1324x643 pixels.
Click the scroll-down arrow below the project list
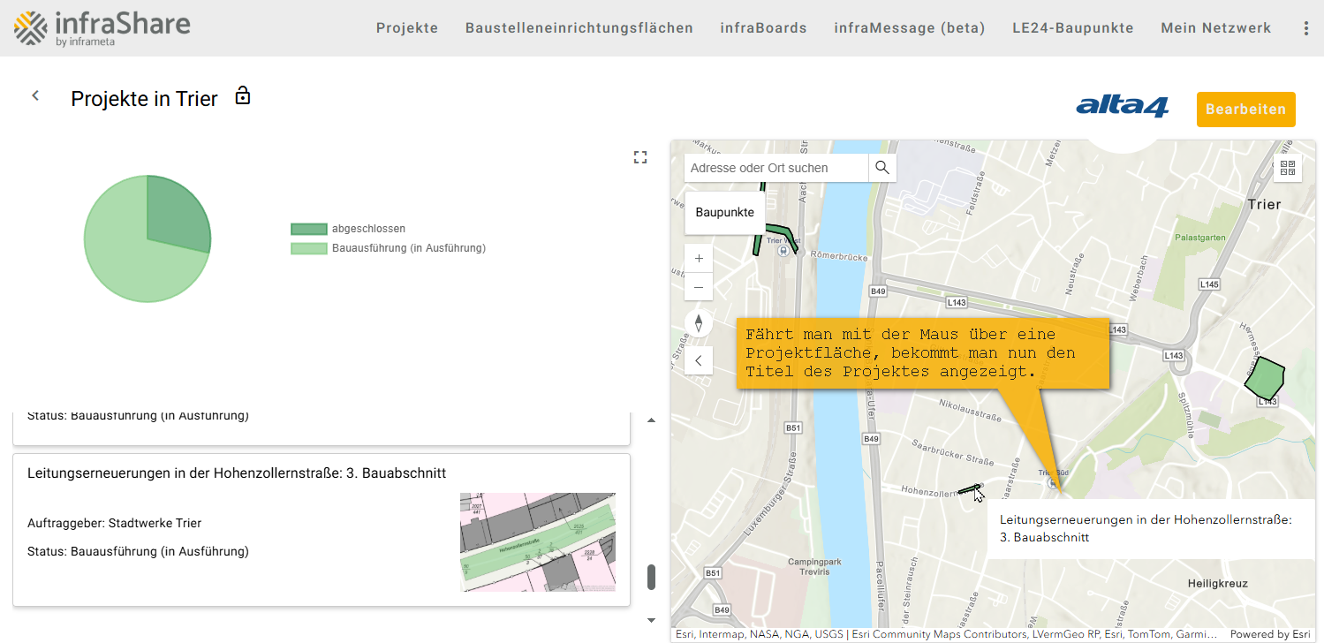click(651, 619)
